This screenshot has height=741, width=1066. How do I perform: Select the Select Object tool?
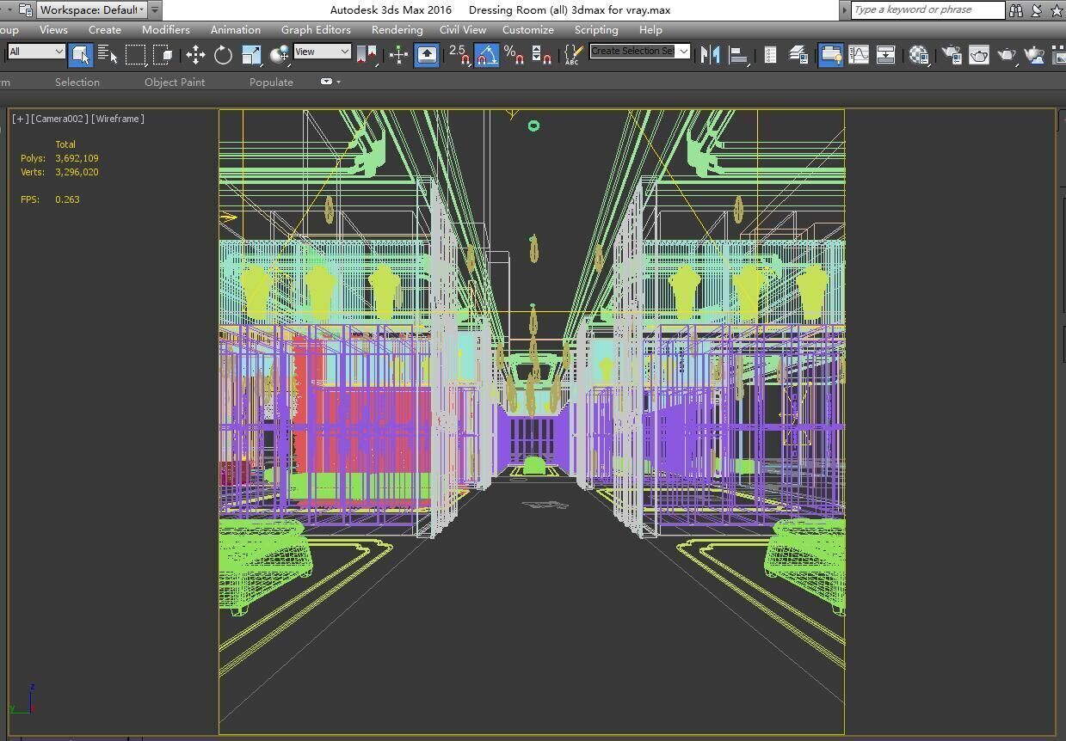click(80, 54)
